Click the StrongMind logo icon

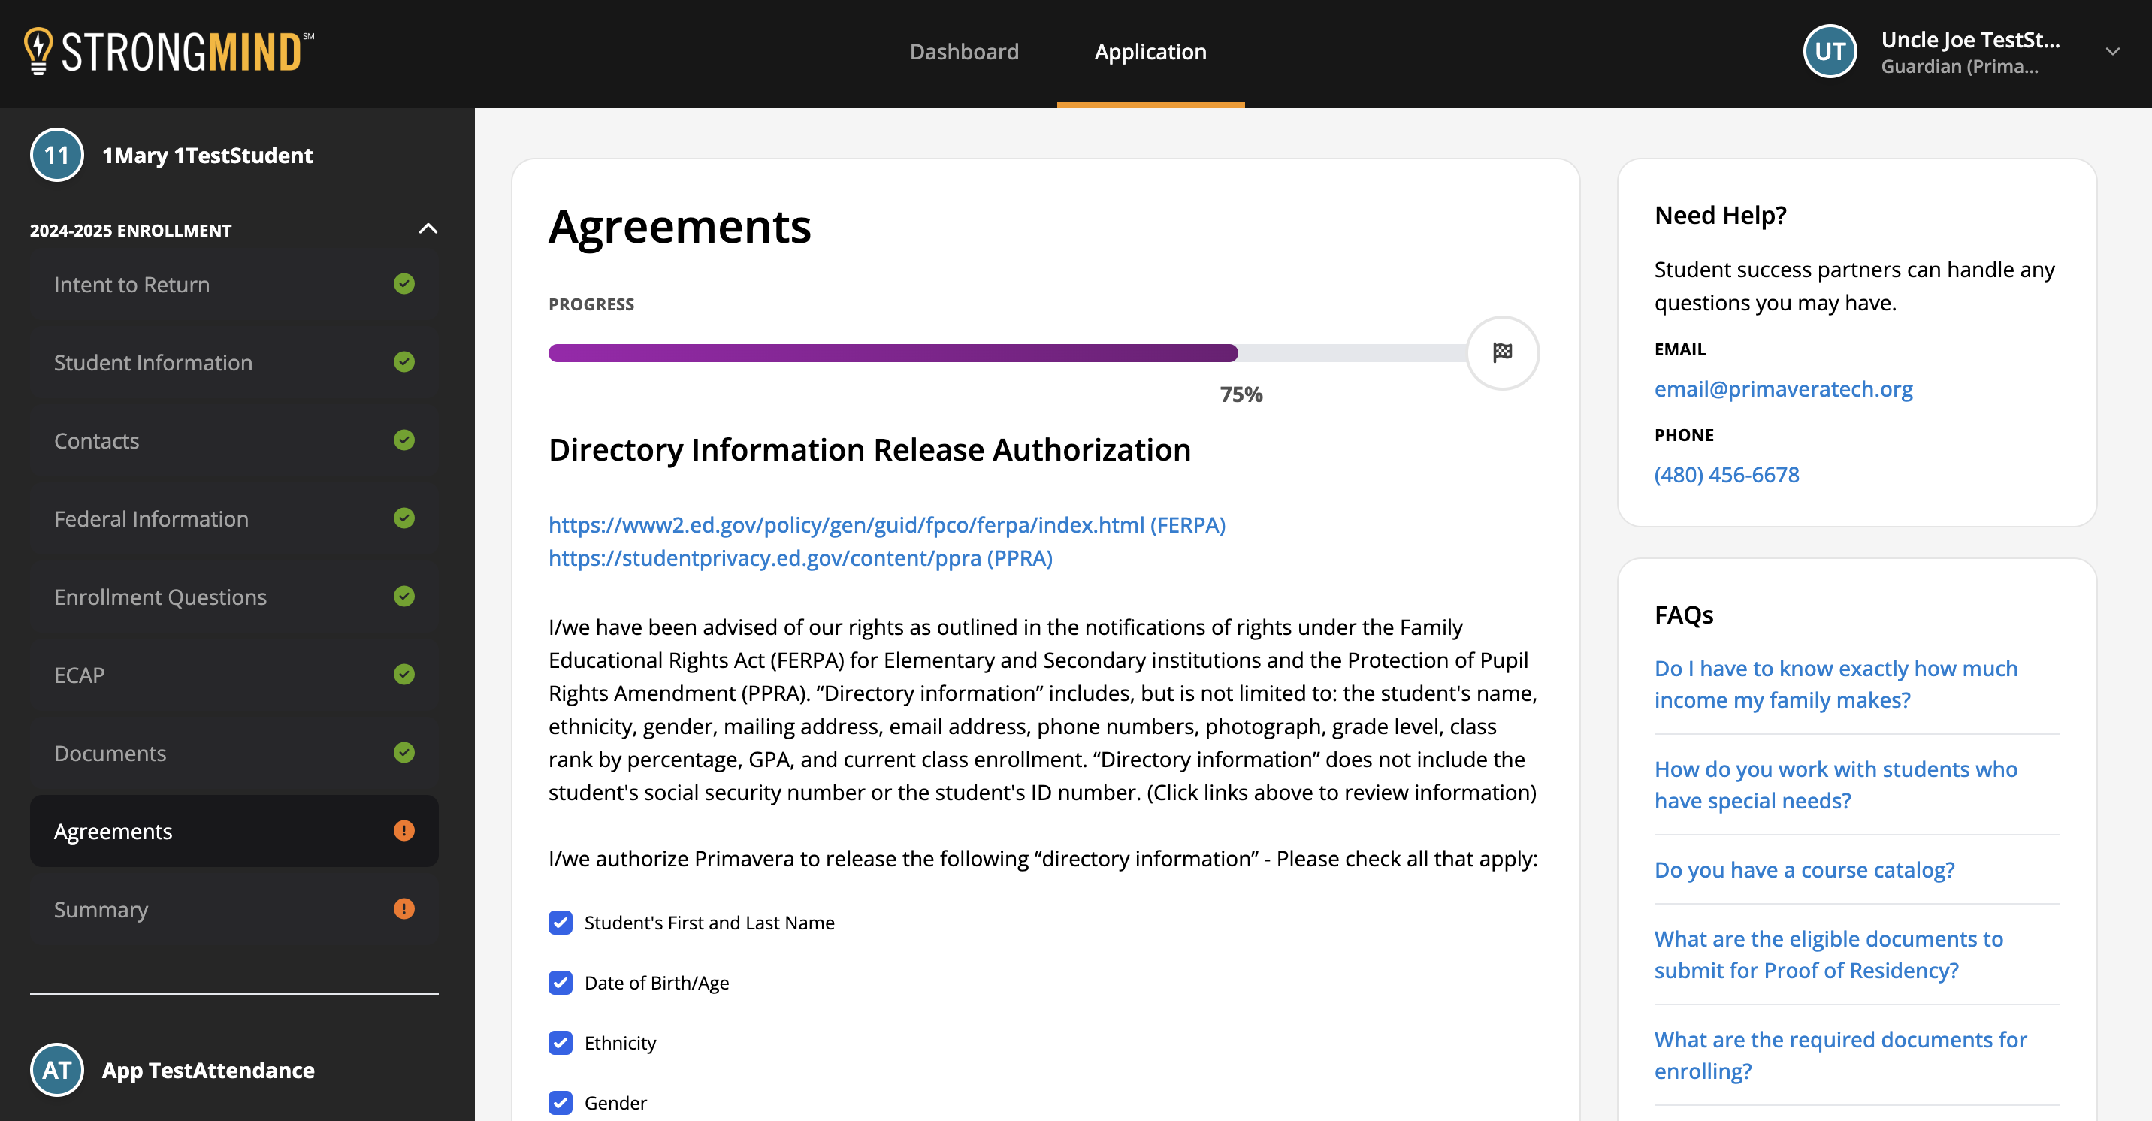point(37,53)
